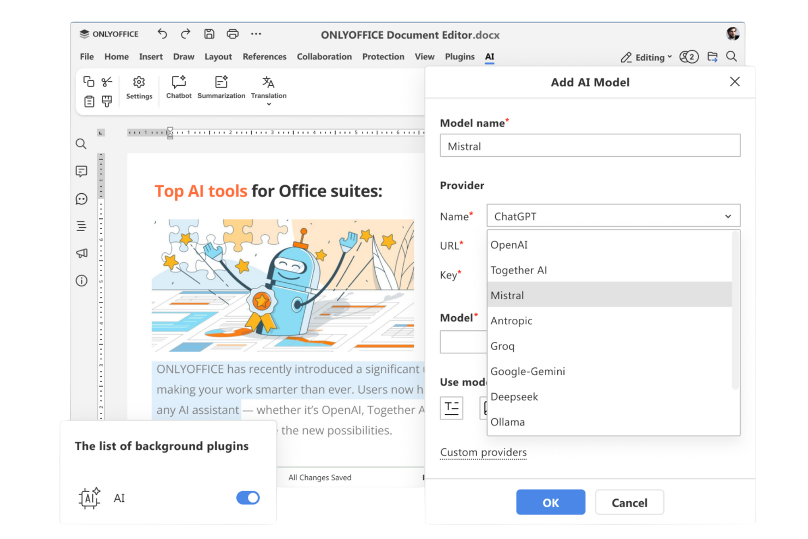Click the 'All Changes Saved' status text
This screenshot has height=539, width=808.
point(320,477)
